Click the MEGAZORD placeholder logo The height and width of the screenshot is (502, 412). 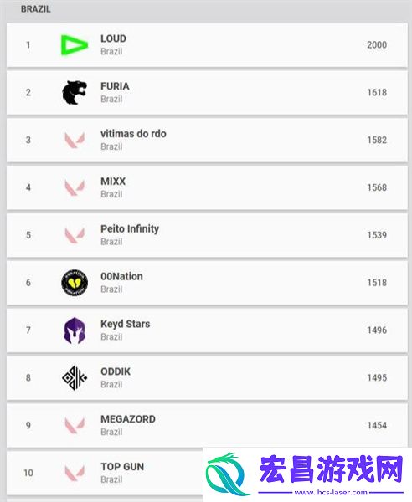coord(75,426)
